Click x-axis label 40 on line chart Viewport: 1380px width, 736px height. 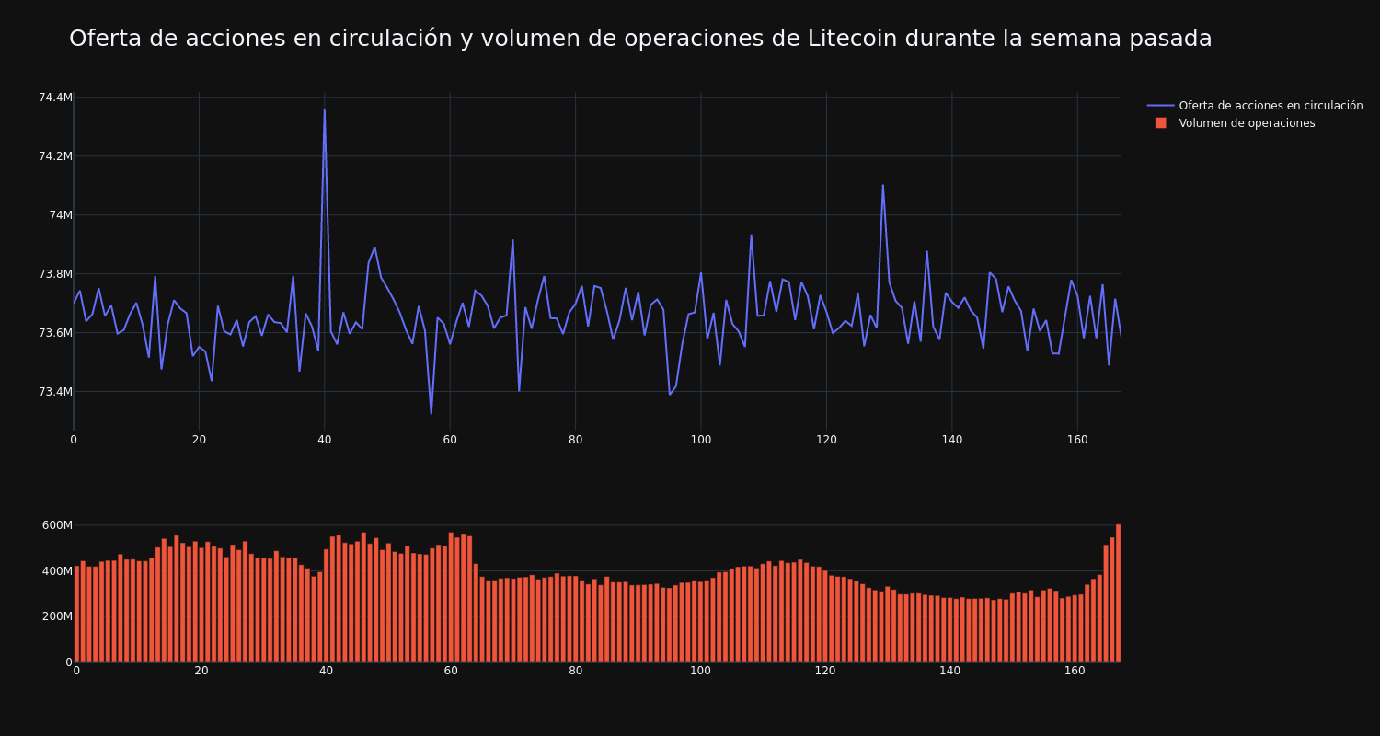point(324,440)
